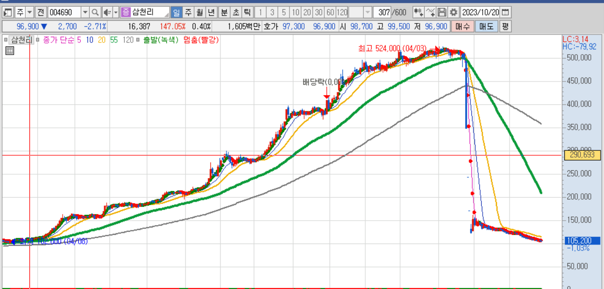Click the LC:3,14 indicator text
604x289 pixels.
pyautogui.click(x=575, y=39)
